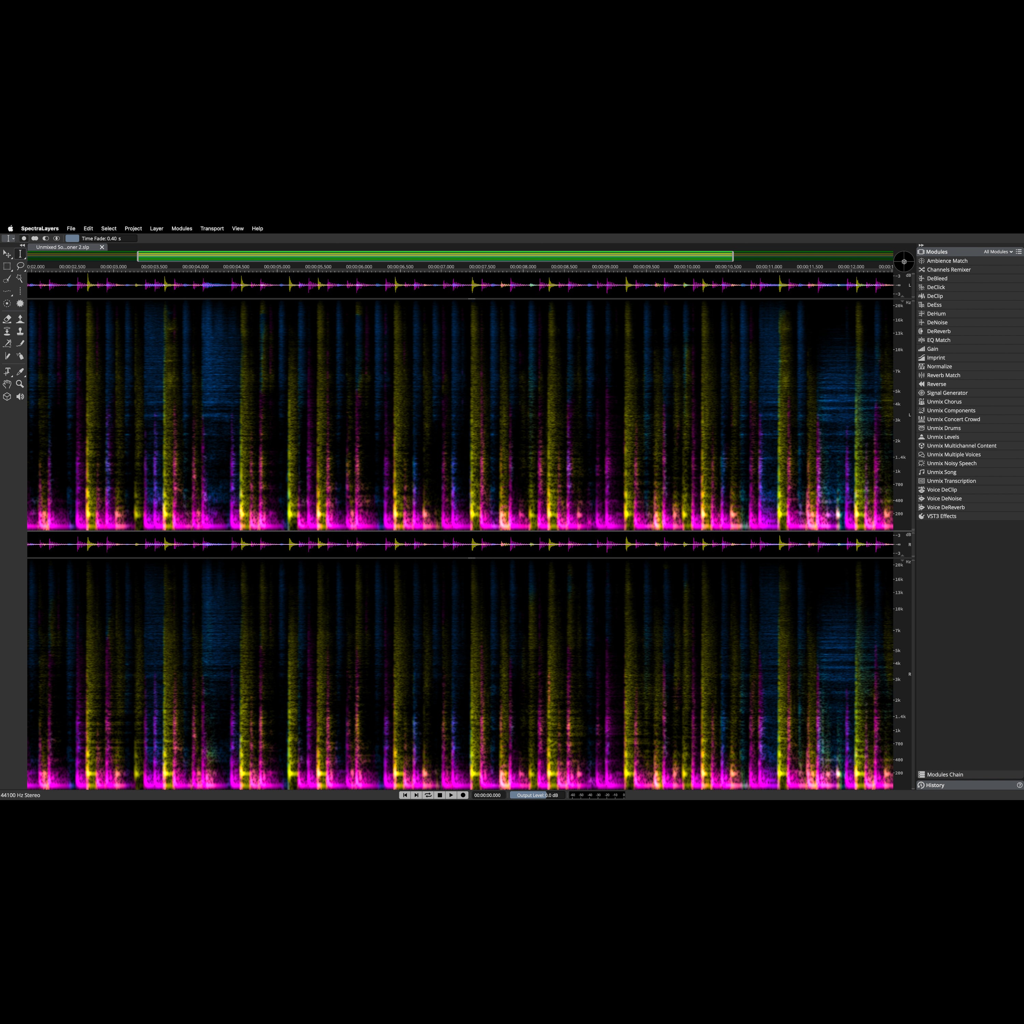Set selection mode to replace

pyautogui.click(x=24, y=239)
